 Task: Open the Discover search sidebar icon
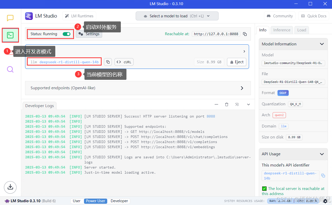point(10,69)
